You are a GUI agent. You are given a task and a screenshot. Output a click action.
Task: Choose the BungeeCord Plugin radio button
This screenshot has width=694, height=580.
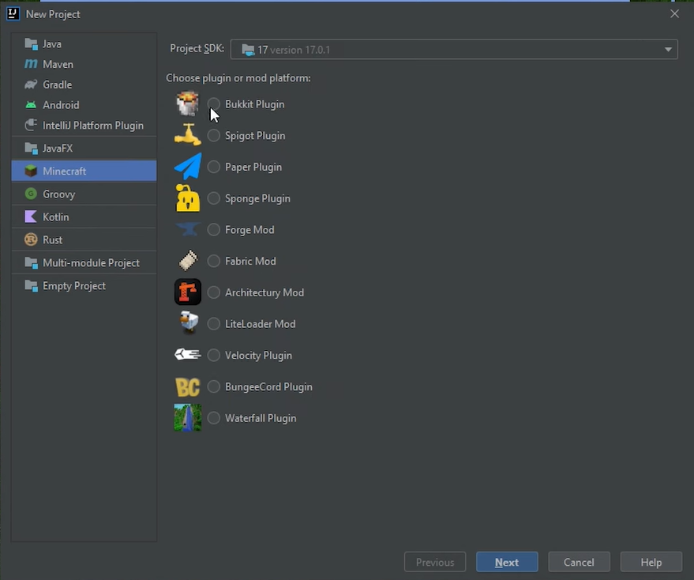pyautogui.click(x=214, y=387)
